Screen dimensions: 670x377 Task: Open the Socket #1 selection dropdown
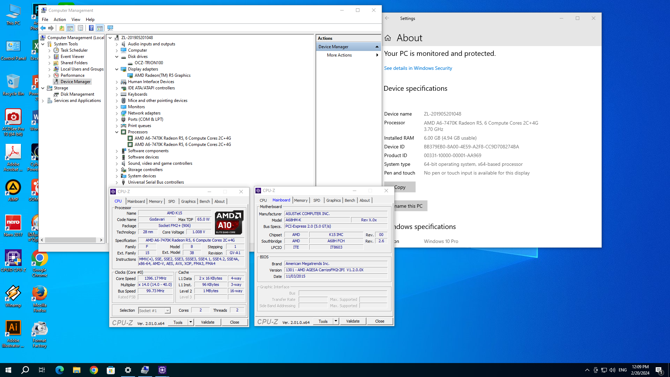tap(154, 310)
